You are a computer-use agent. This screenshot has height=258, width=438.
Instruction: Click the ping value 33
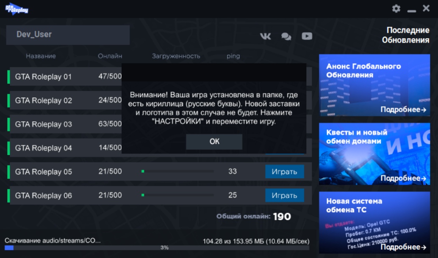tap(233, 171)
